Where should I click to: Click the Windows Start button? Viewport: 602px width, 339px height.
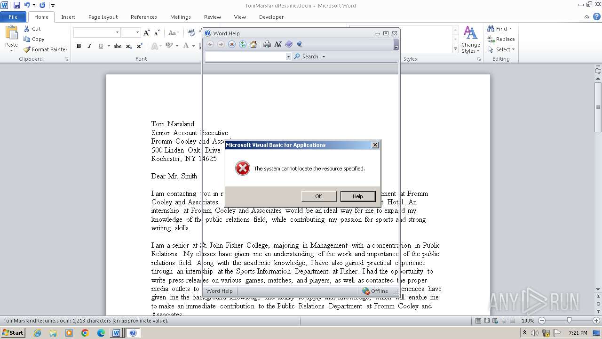pos(13,332)
